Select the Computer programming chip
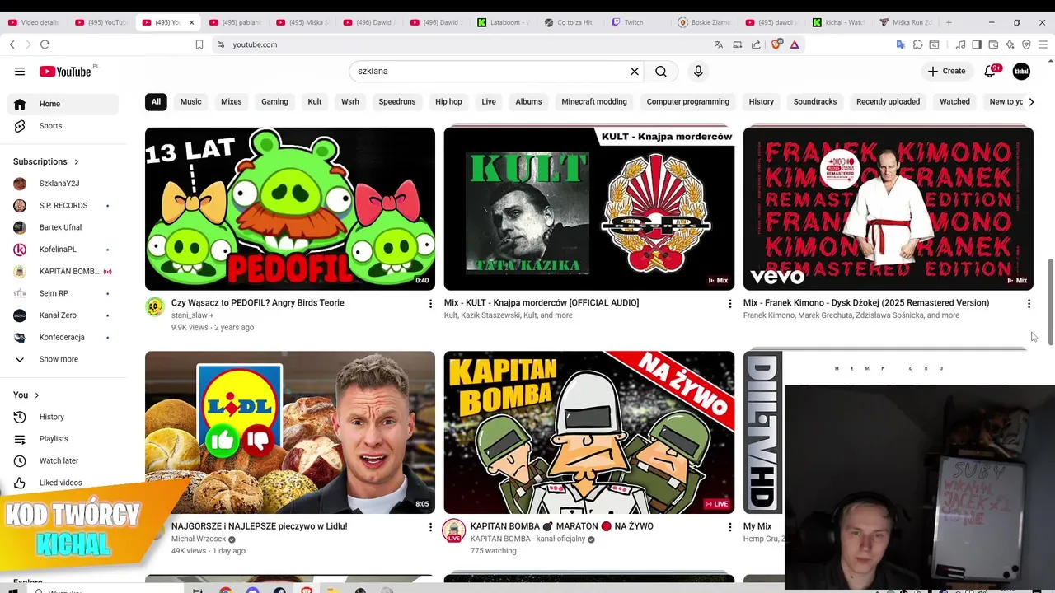This screenshot has width=1055, height=593. click(687, 101)
